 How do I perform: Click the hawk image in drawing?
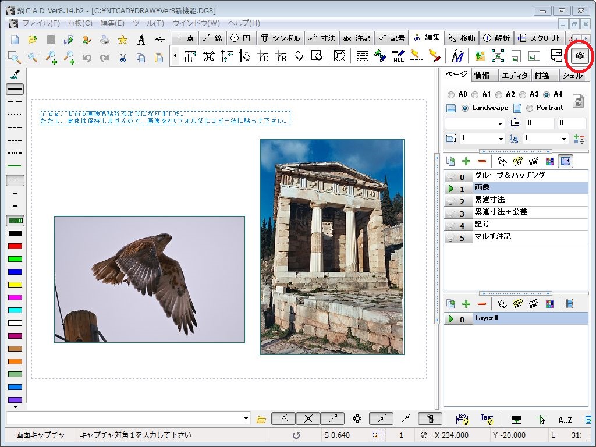coord(150,279)
